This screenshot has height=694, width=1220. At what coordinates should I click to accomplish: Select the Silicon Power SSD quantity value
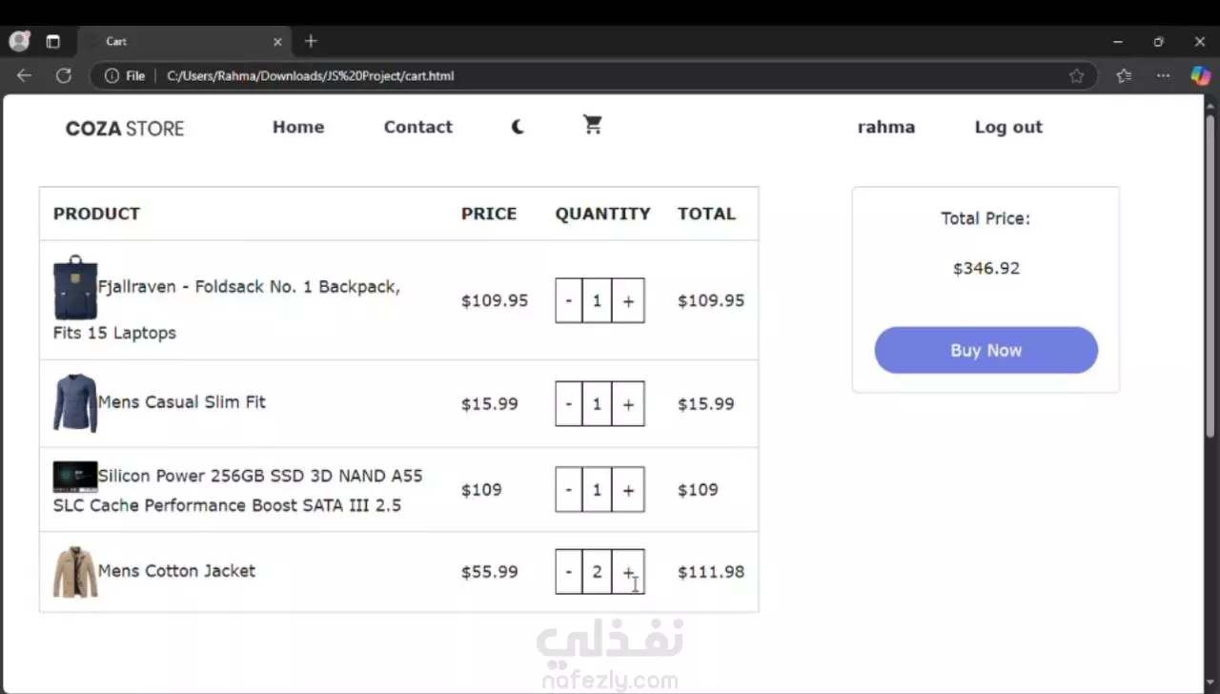pyautogui.click(x=597, y=489)
